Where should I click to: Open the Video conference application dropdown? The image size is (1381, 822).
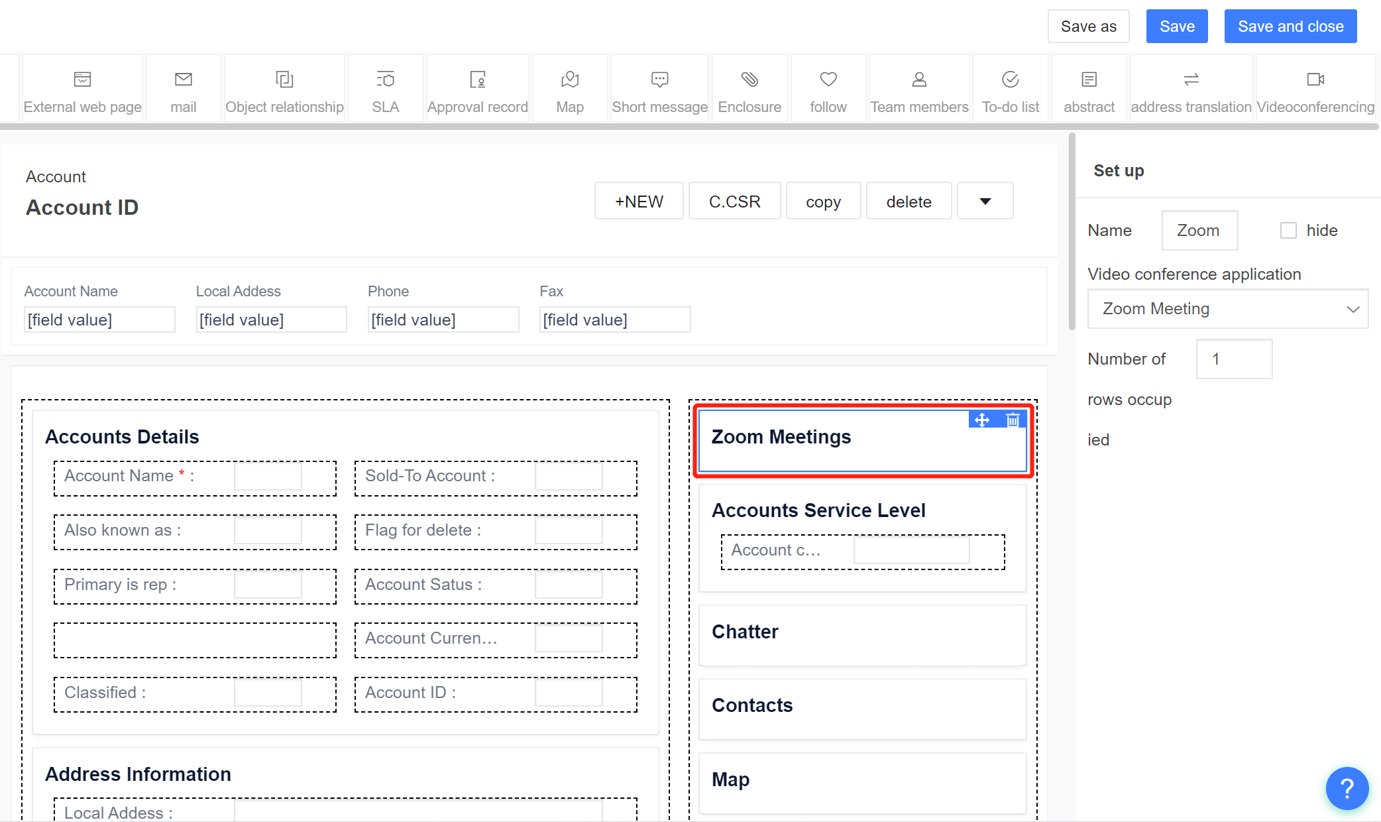[1228, 309]
